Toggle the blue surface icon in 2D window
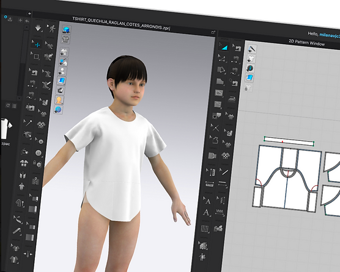Image resolution: width=340 pixels, height=272 pixels. [x=249, y=78]
